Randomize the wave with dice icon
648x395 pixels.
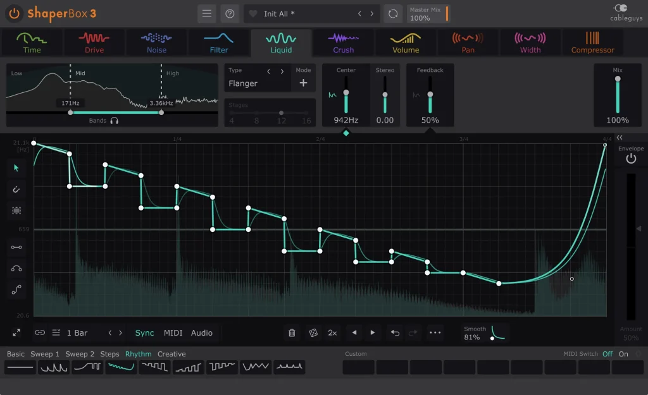point(313,332)
